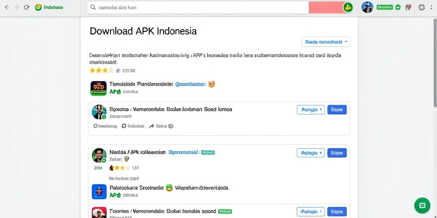Select the green tag badge on the Neolda card
437x218 pixels.
208,152
